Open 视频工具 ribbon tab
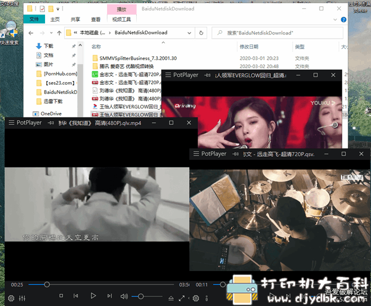The height and width of the screenshot is (306, 371). [121, 20]
